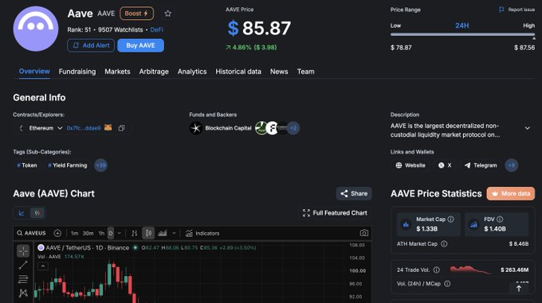Open the Indicators menu
This screenshot has height=303, width=542.
(x=202, y=233)
